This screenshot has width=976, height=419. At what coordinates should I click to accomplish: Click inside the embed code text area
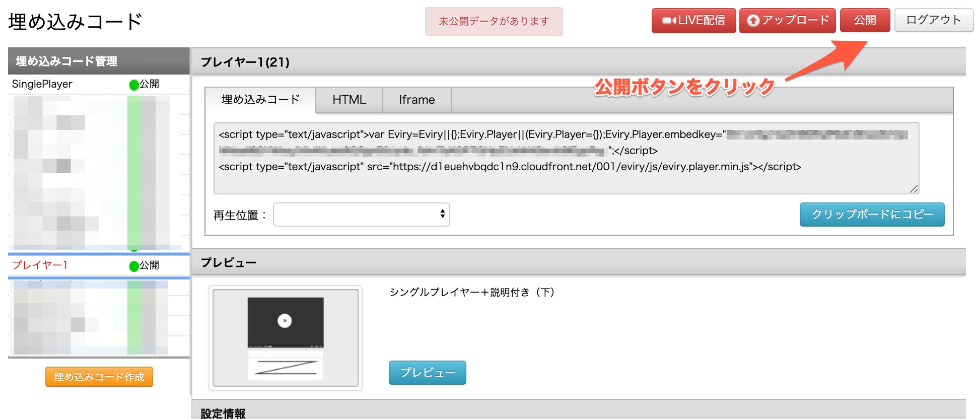(x=566, y=158)
